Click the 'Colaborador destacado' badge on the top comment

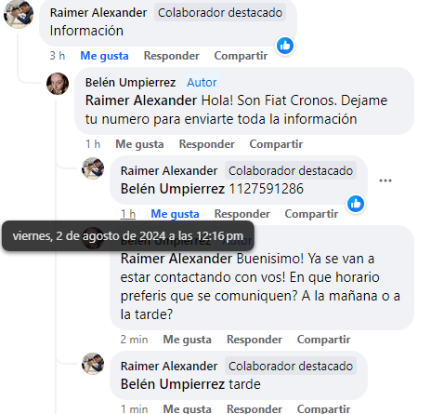click(220, 13)
